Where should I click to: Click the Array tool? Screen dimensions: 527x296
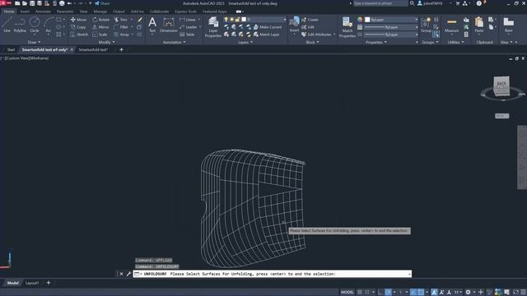(x=121, y=35)
